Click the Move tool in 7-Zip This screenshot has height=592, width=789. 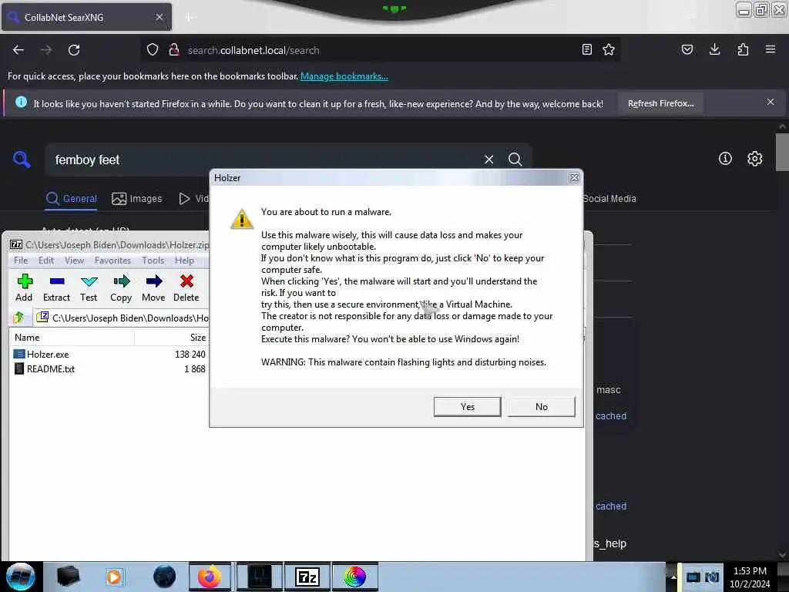point(153,288)
